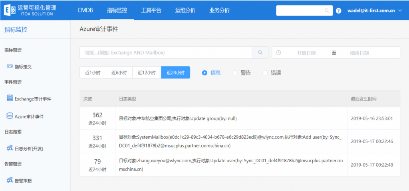Select the 错误 radio button

[x=265, y=73]
